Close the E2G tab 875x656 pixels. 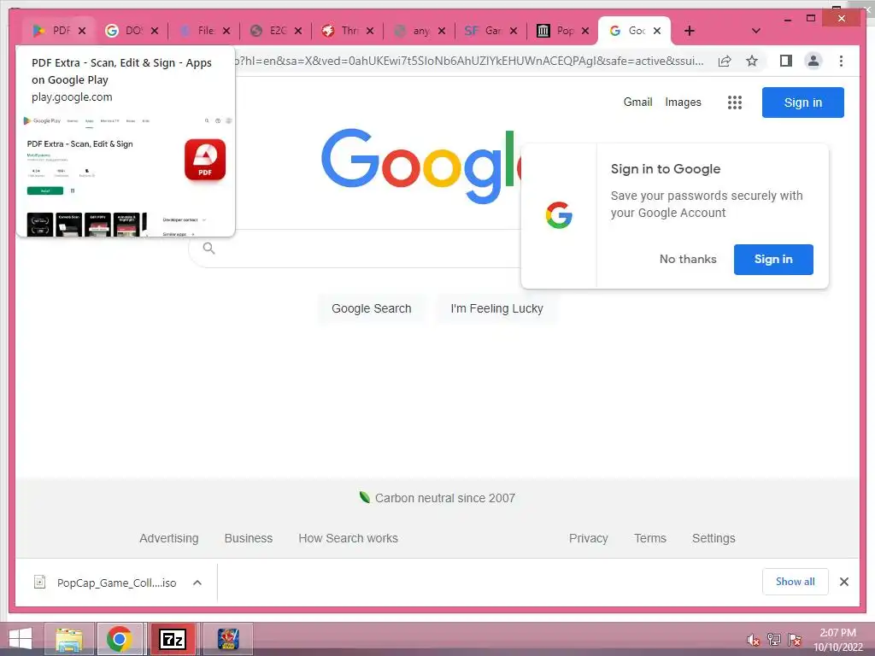click(298, 31)
